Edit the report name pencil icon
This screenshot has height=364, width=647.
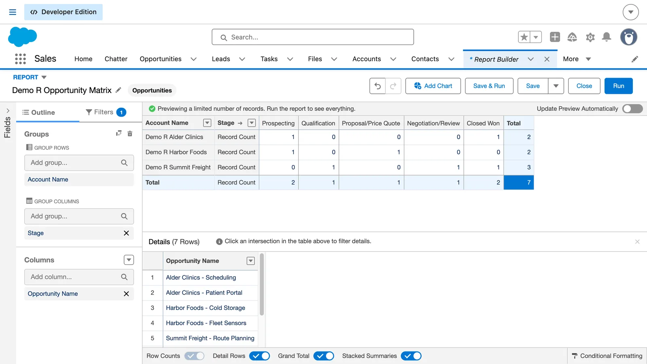(x=118, y=90)
